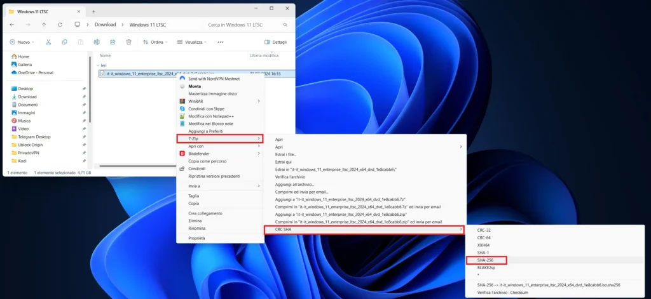Click the Cut scissors icon
This screenshot has width=651, height=299.
[48, 42]
